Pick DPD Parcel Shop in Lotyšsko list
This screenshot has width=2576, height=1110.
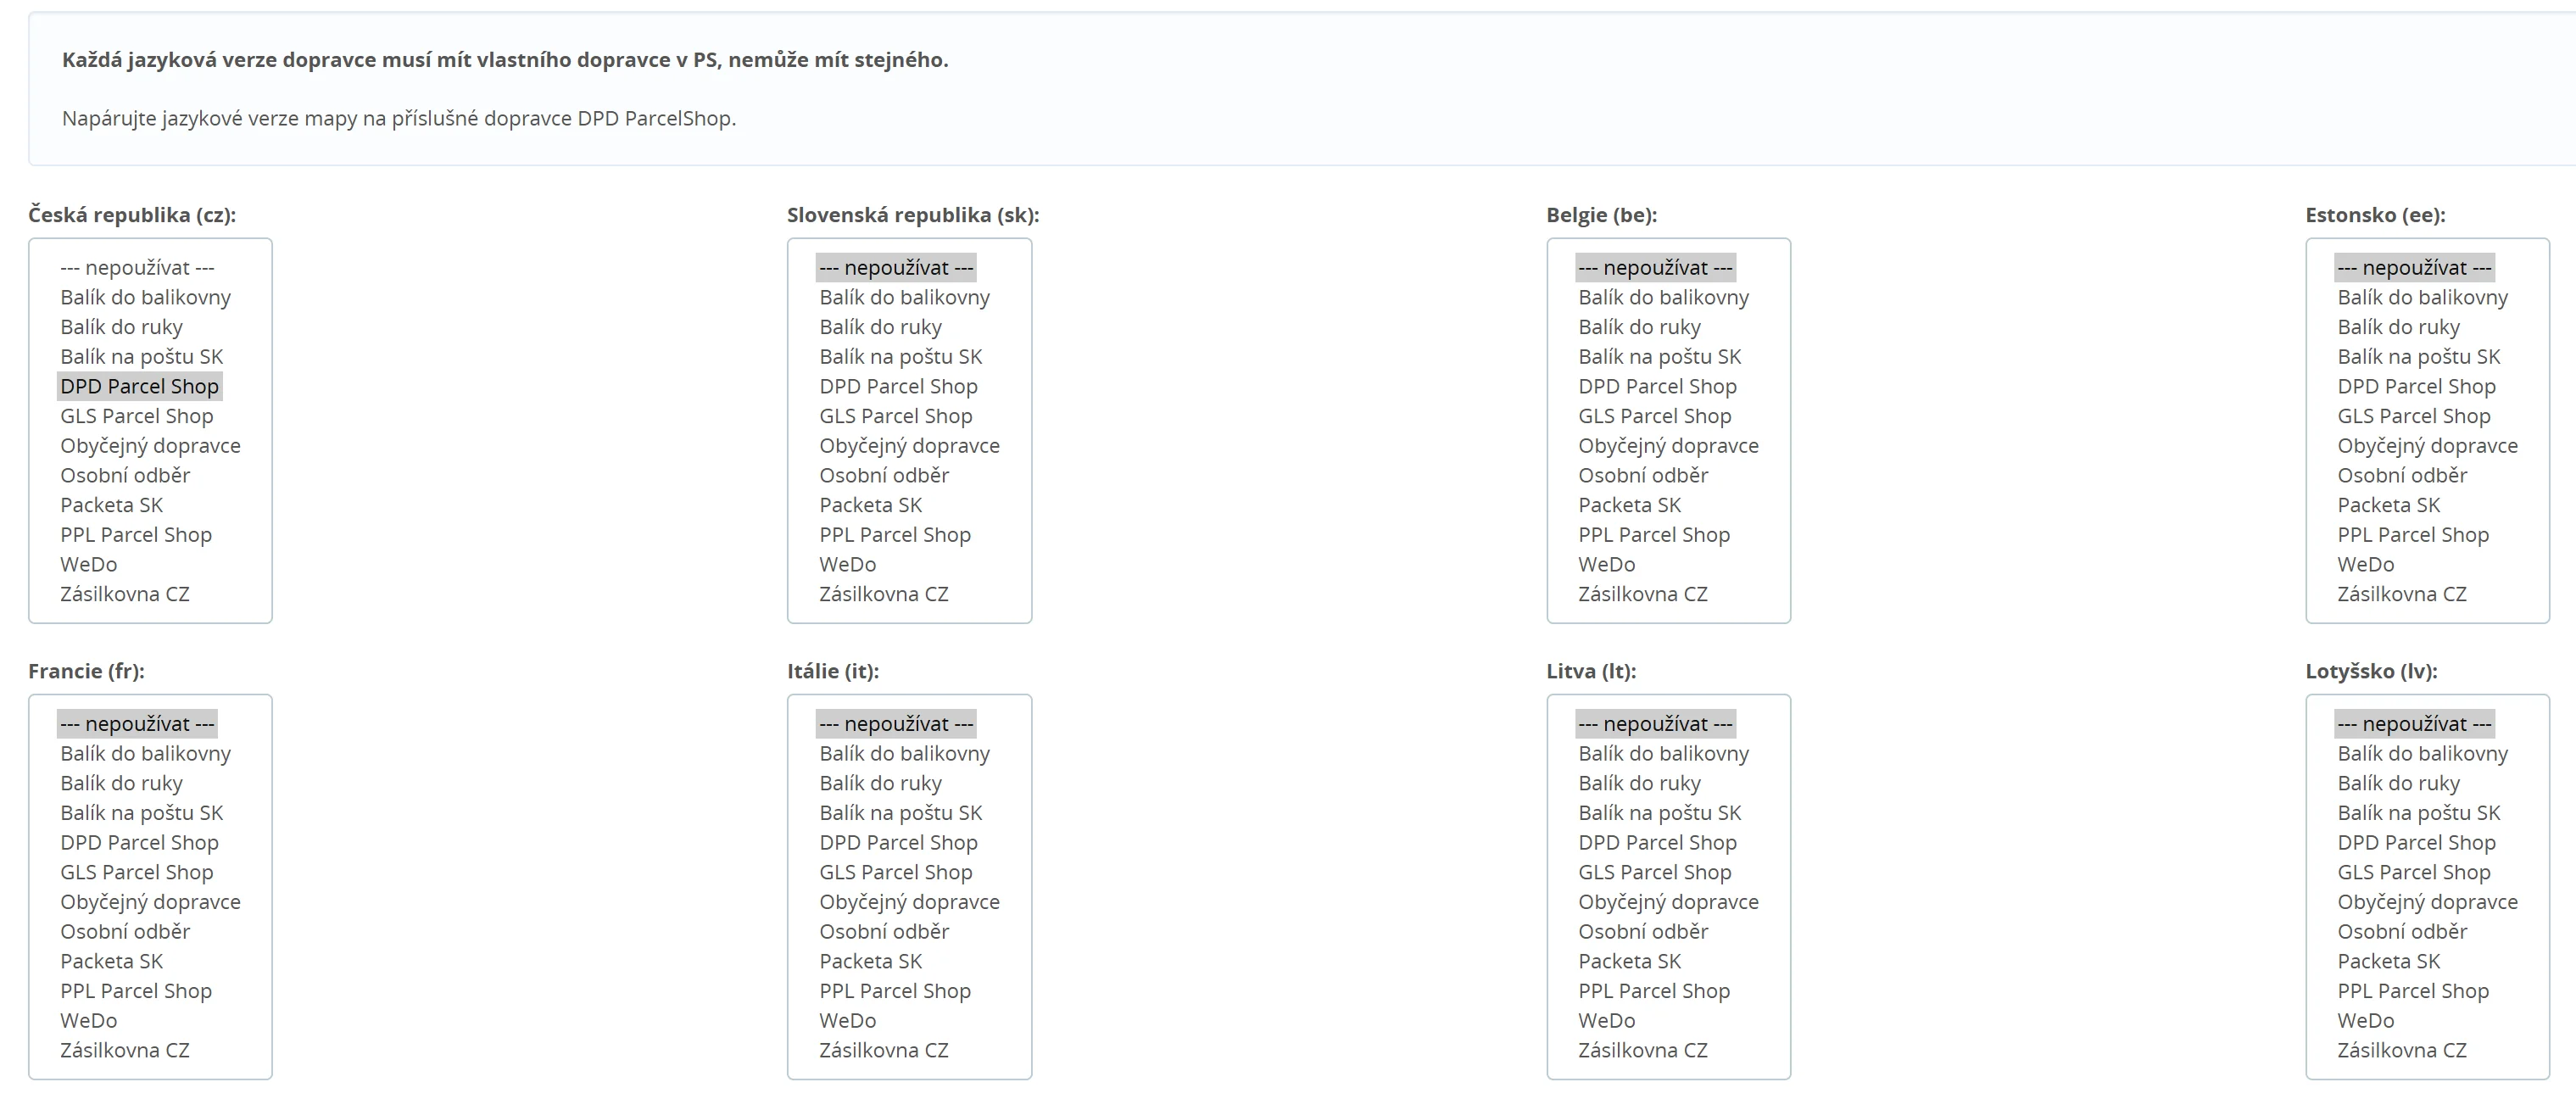pyautogui.click(x=2416, y=842)
